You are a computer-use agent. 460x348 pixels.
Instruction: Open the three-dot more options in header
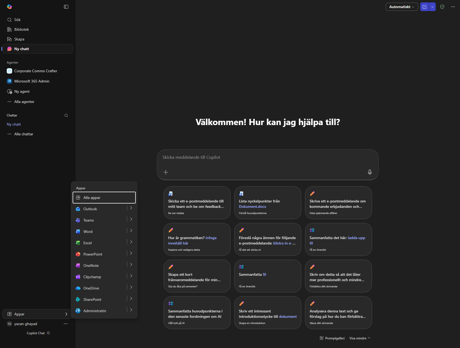click(x=453, y=7)
